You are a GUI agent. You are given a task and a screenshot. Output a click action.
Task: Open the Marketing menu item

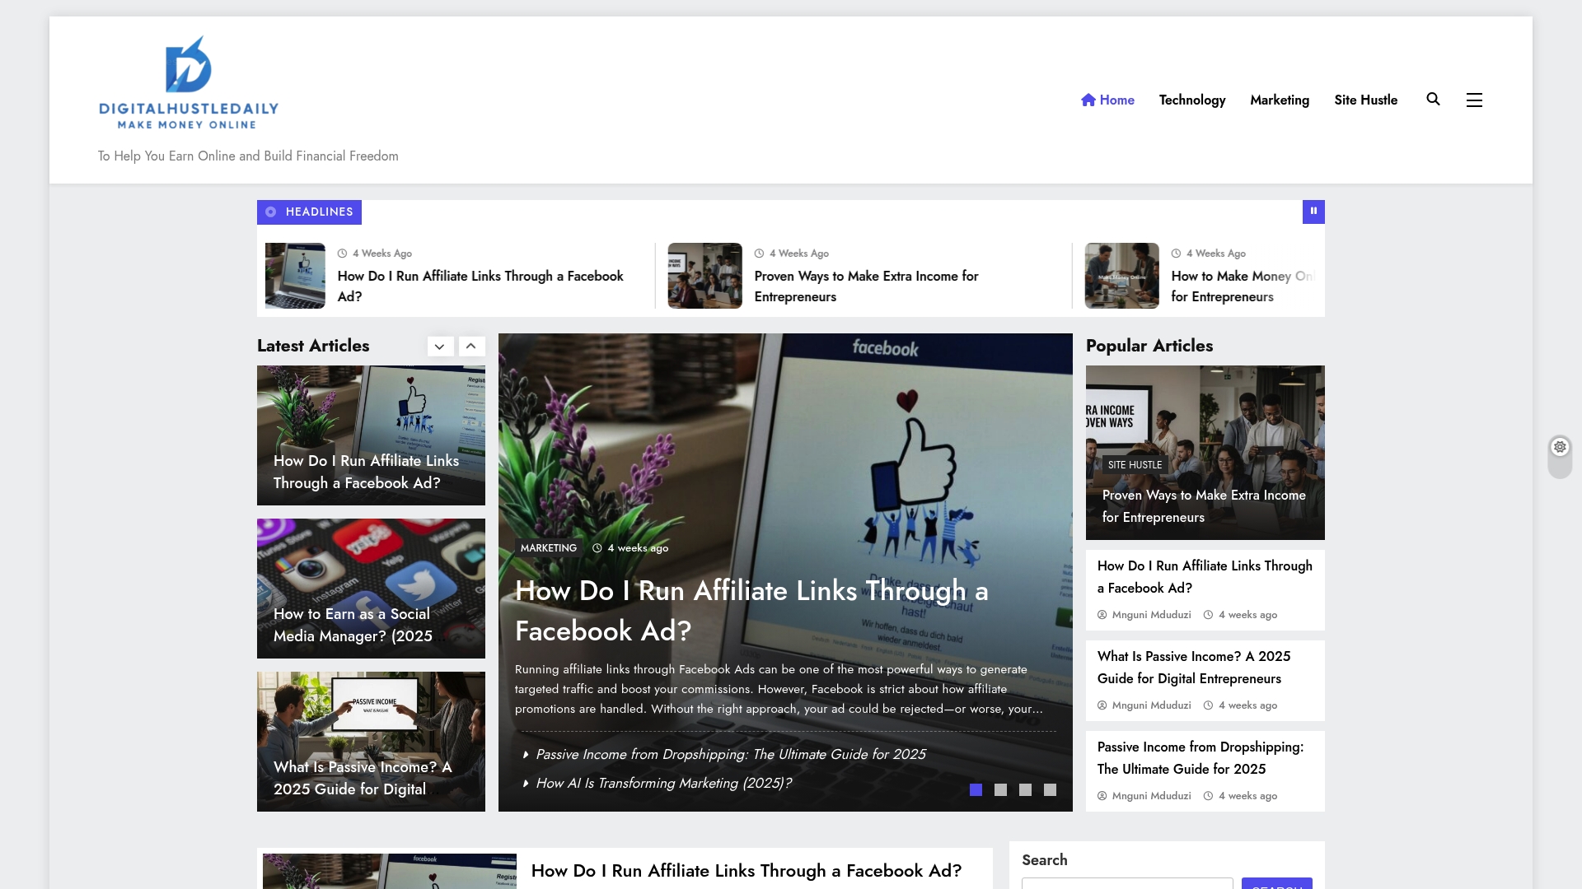click(x=1280, y=100)
